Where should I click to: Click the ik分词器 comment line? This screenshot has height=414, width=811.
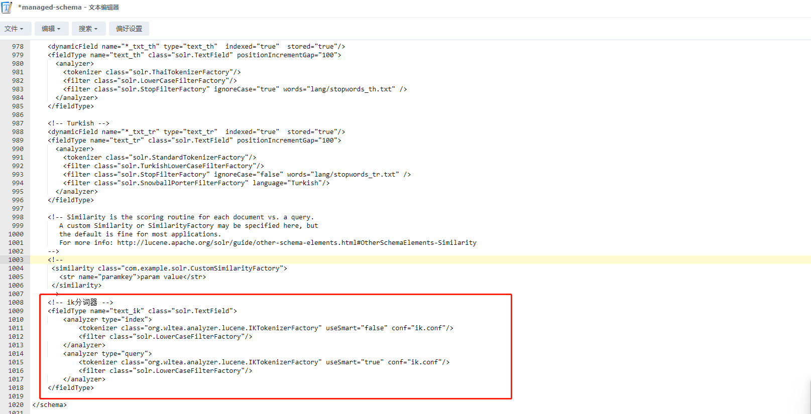(x=80, y=303)
